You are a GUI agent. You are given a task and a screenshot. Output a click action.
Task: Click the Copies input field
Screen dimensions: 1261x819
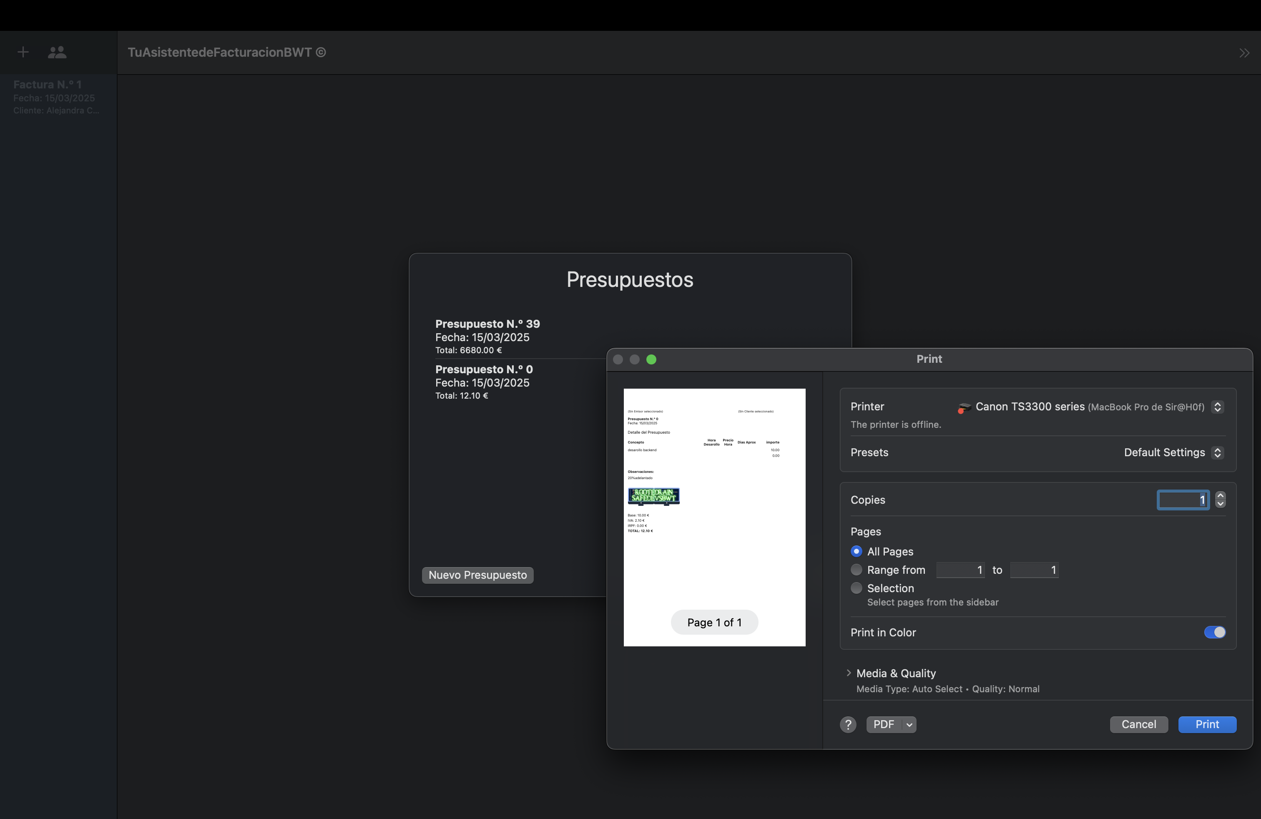pos(1183,500)
